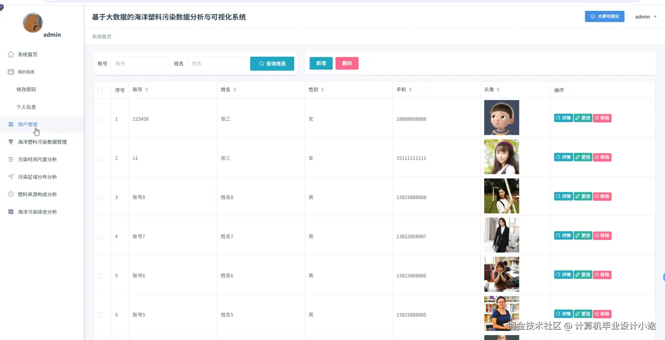View 详情 for row 账号6
This screenshot has height=340, width=665.
(x=563, y=275)
